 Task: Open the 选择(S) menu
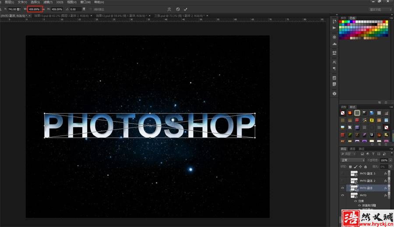[x=35, y=2]
